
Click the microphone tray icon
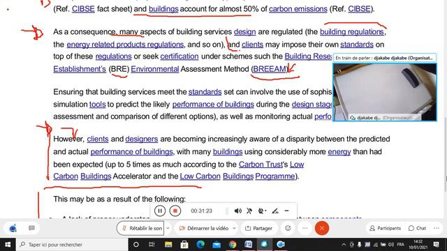360,245
